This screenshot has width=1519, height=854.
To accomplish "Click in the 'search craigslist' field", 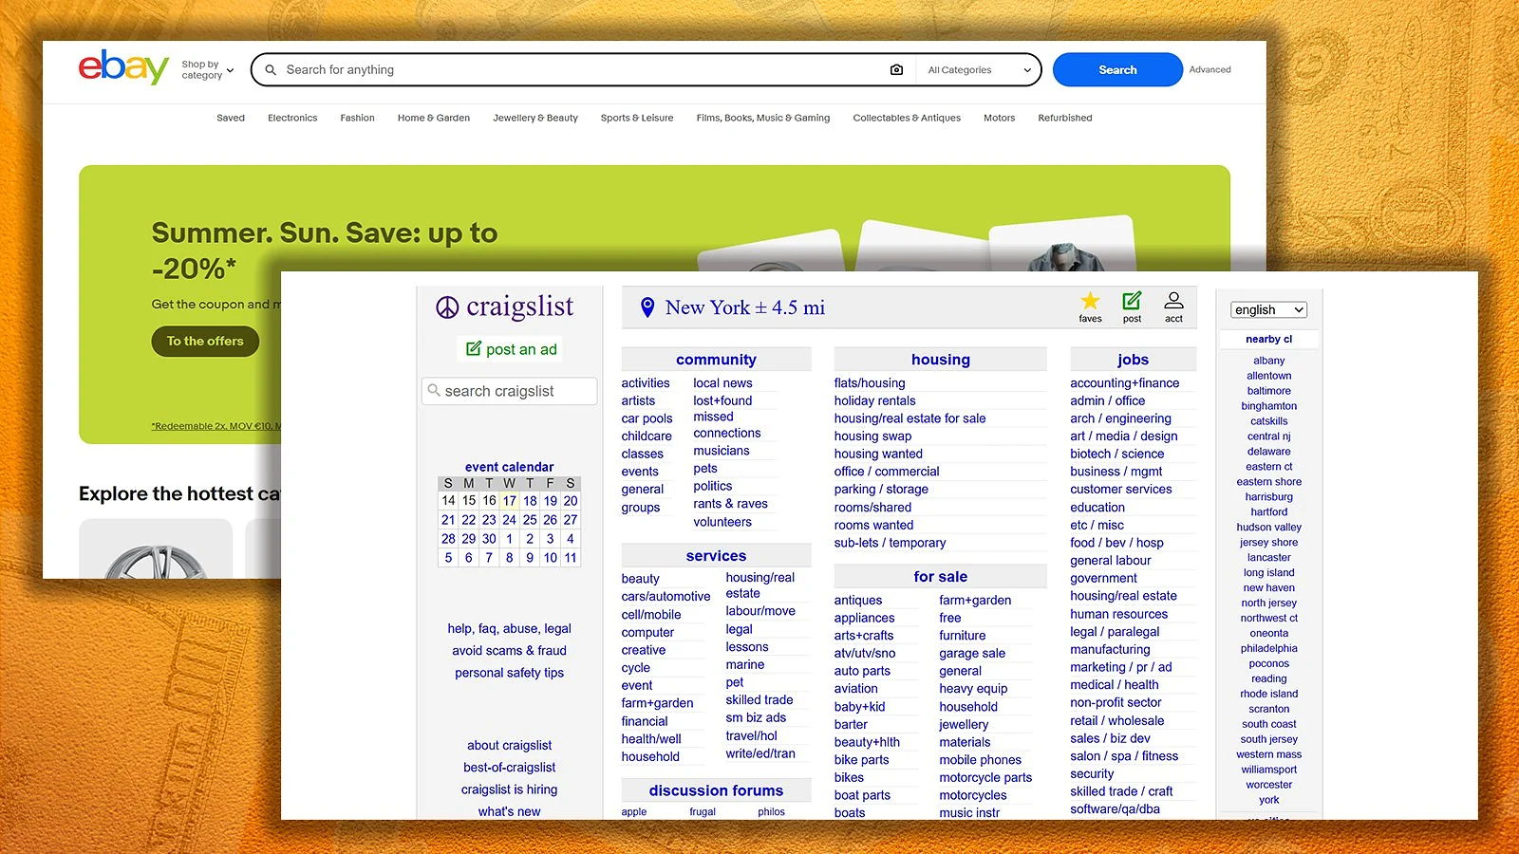I will tap(510, 391).
